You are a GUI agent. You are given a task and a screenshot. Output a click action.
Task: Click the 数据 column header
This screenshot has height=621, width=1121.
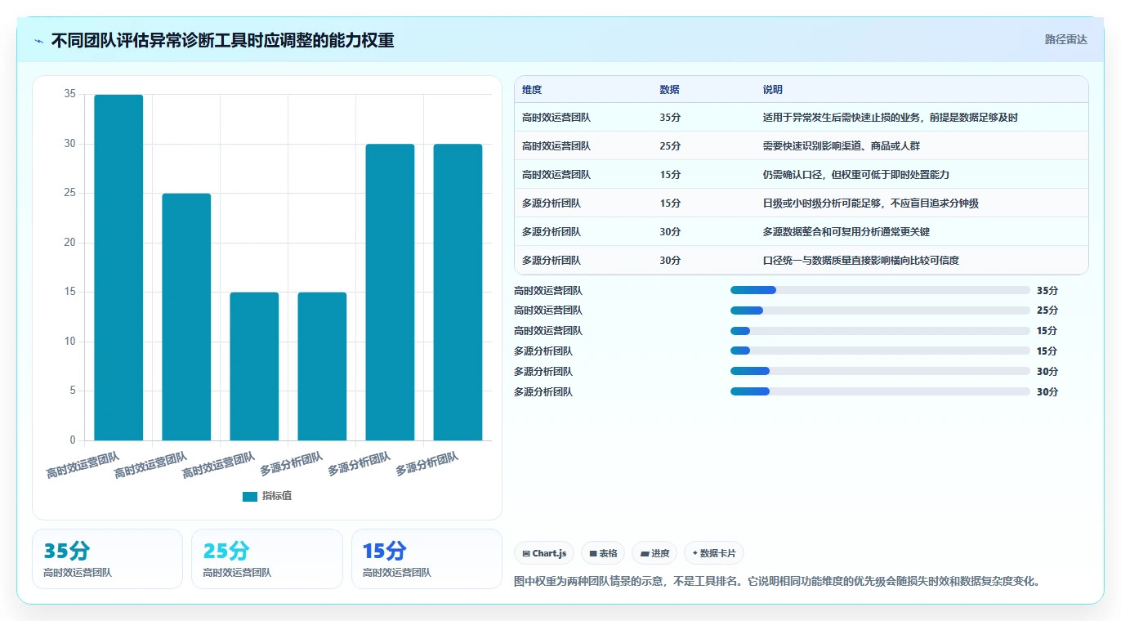point(670,90)
